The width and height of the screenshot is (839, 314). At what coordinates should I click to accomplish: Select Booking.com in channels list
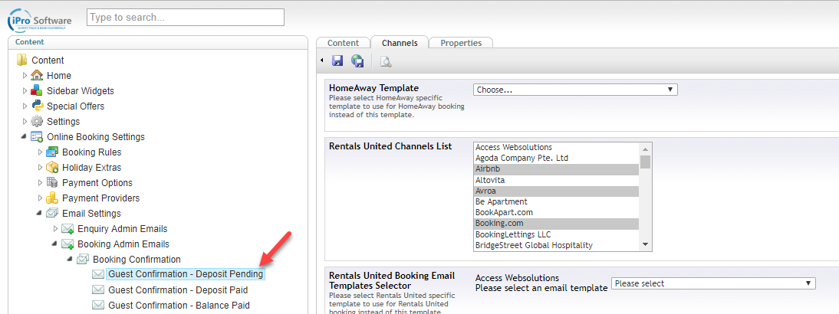click(557, 223)
